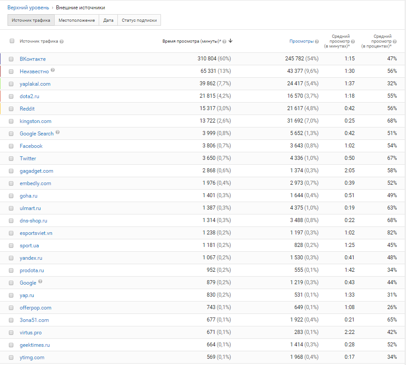Screen dimensions: 406x365
Task: Open the yandex.ru source link
Action: (x=31, y=258)
